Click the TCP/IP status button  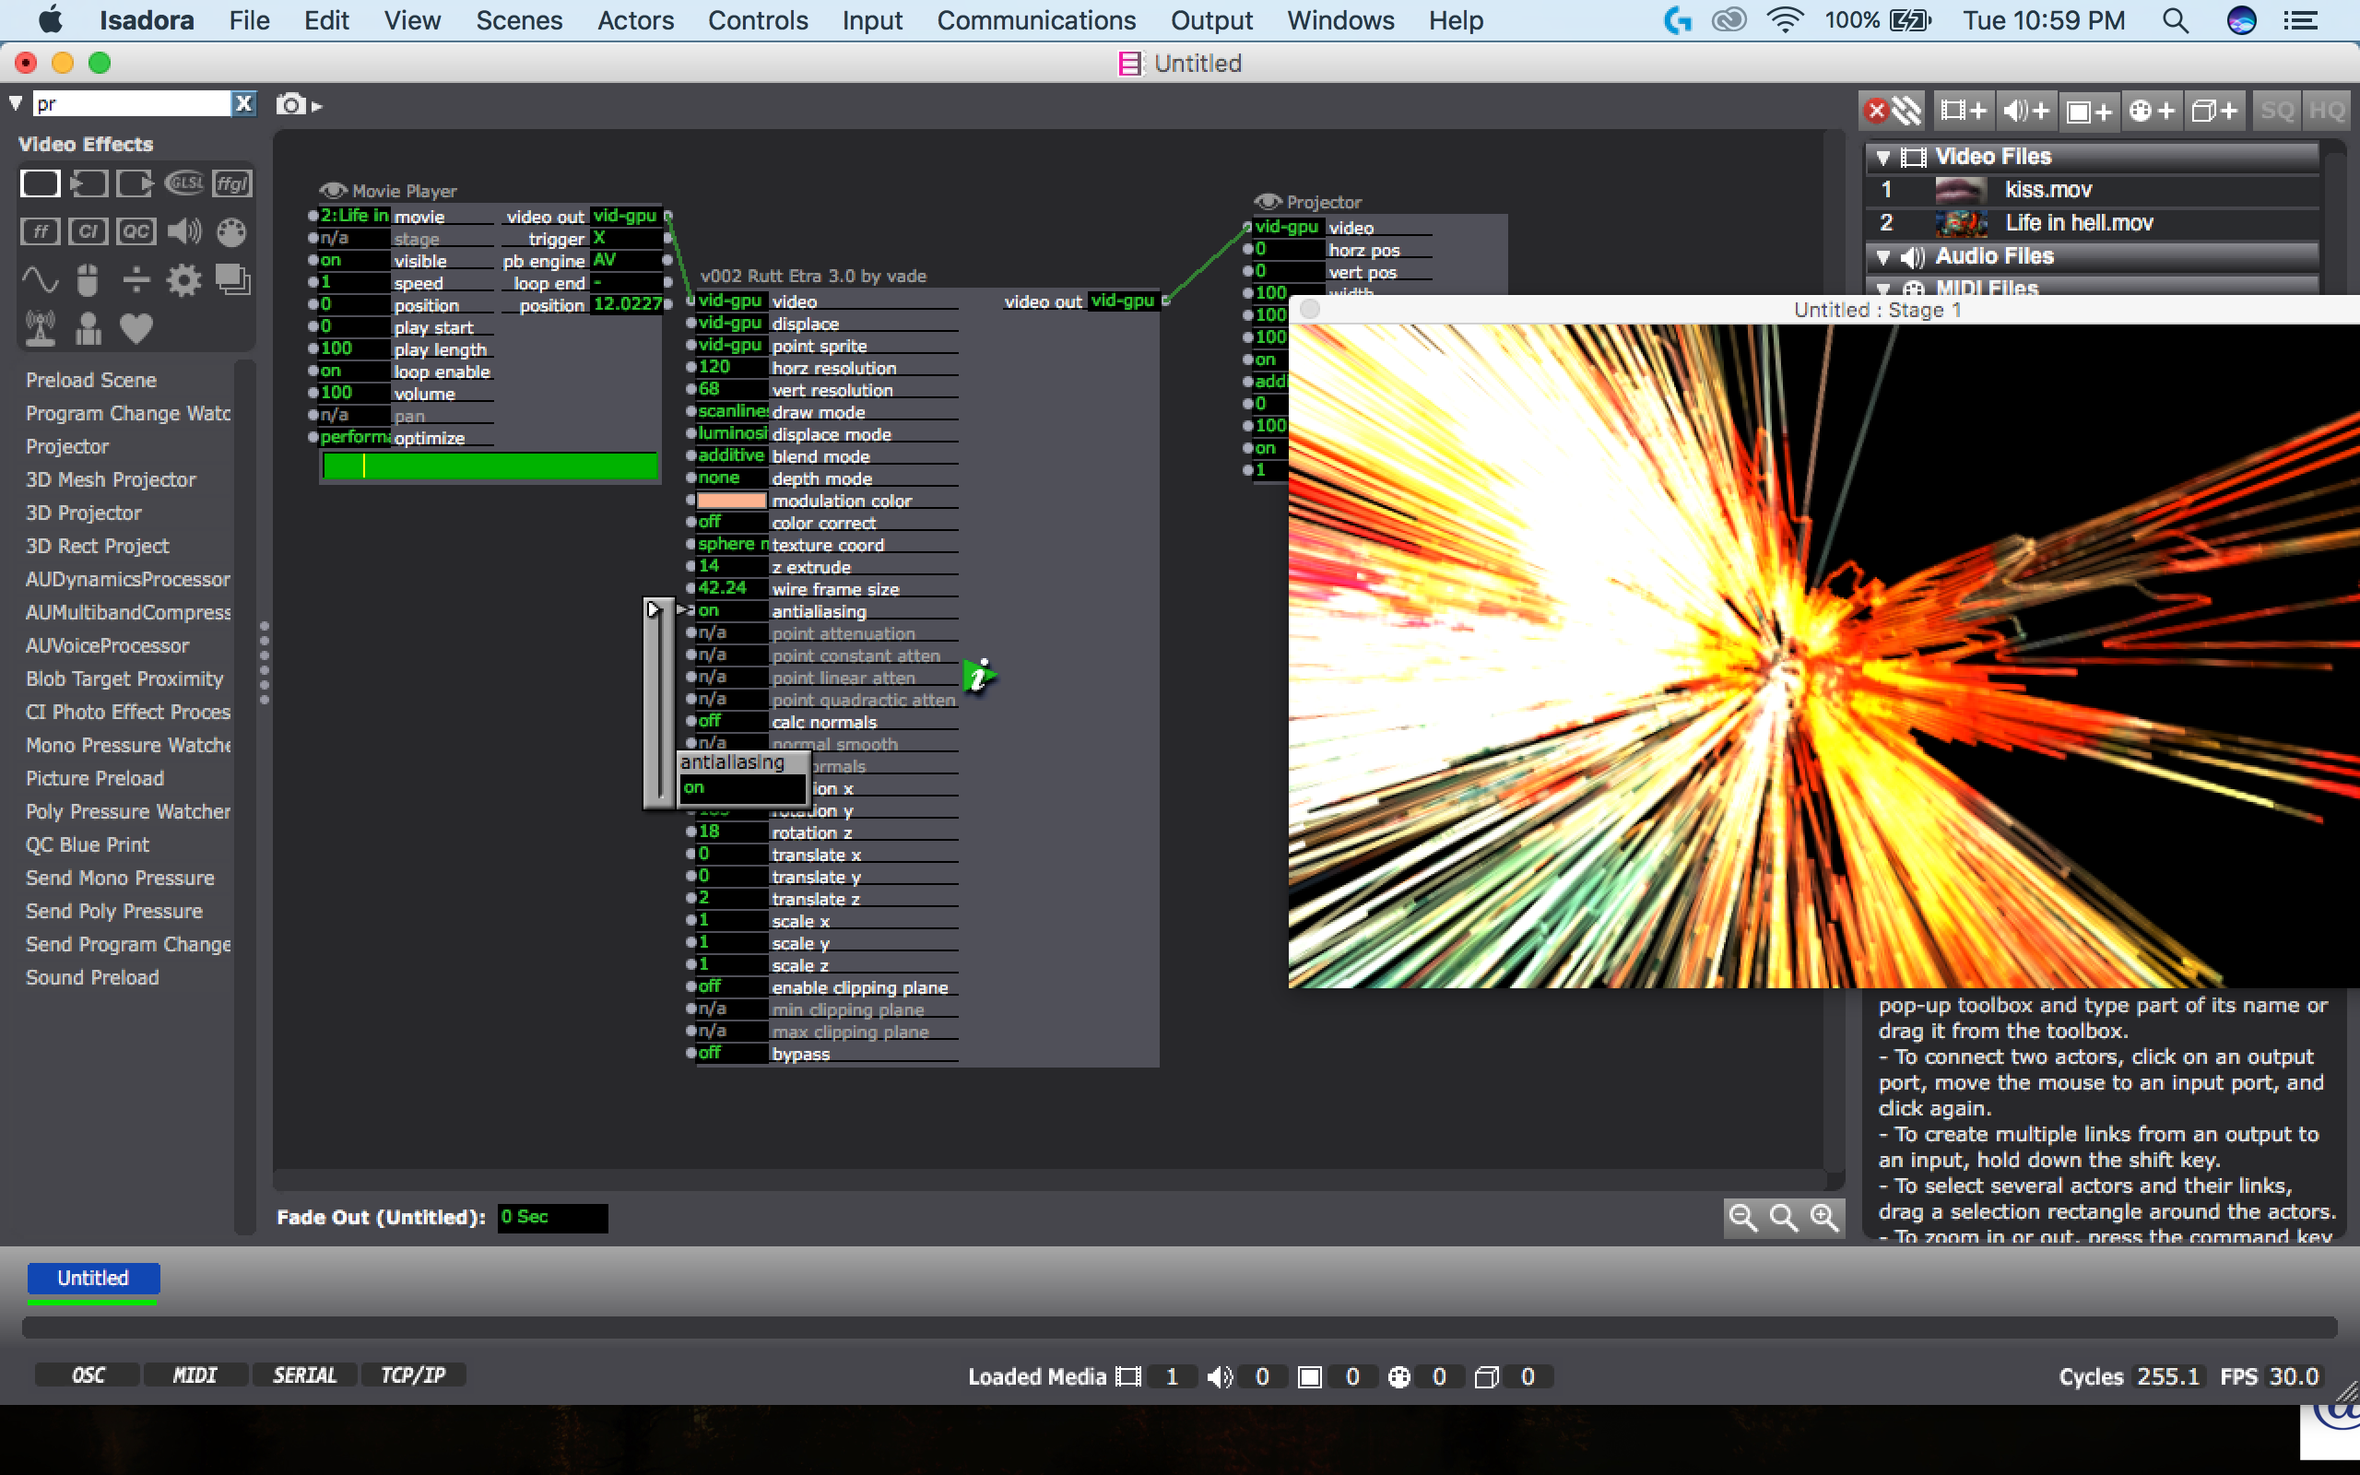coord(412,1375)
